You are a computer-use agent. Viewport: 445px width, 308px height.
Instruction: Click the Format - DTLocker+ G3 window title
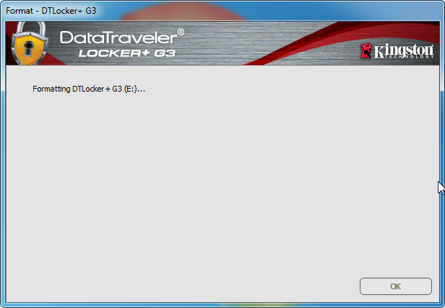[x=51, y=11]
